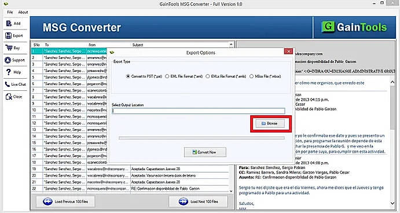Screen dimensions: 400x213
Task: Click the CC: line in preview
Action: pos(294,172)
